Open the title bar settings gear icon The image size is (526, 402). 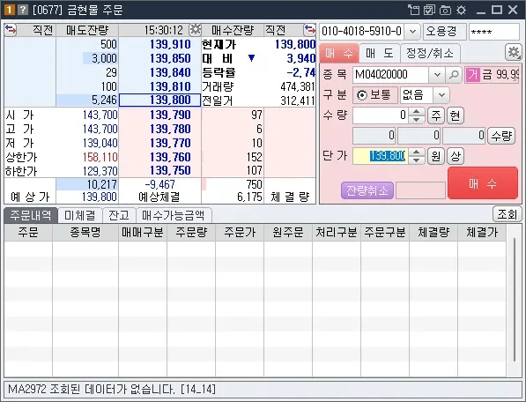click(462, 10)
